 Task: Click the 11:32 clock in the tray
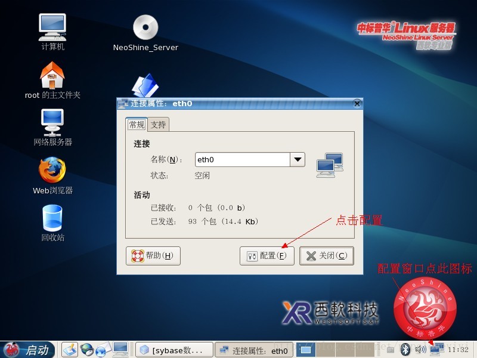[458, 350]
